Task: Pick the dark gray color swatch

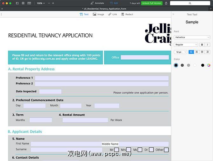Action: click(x=182, y=65)
